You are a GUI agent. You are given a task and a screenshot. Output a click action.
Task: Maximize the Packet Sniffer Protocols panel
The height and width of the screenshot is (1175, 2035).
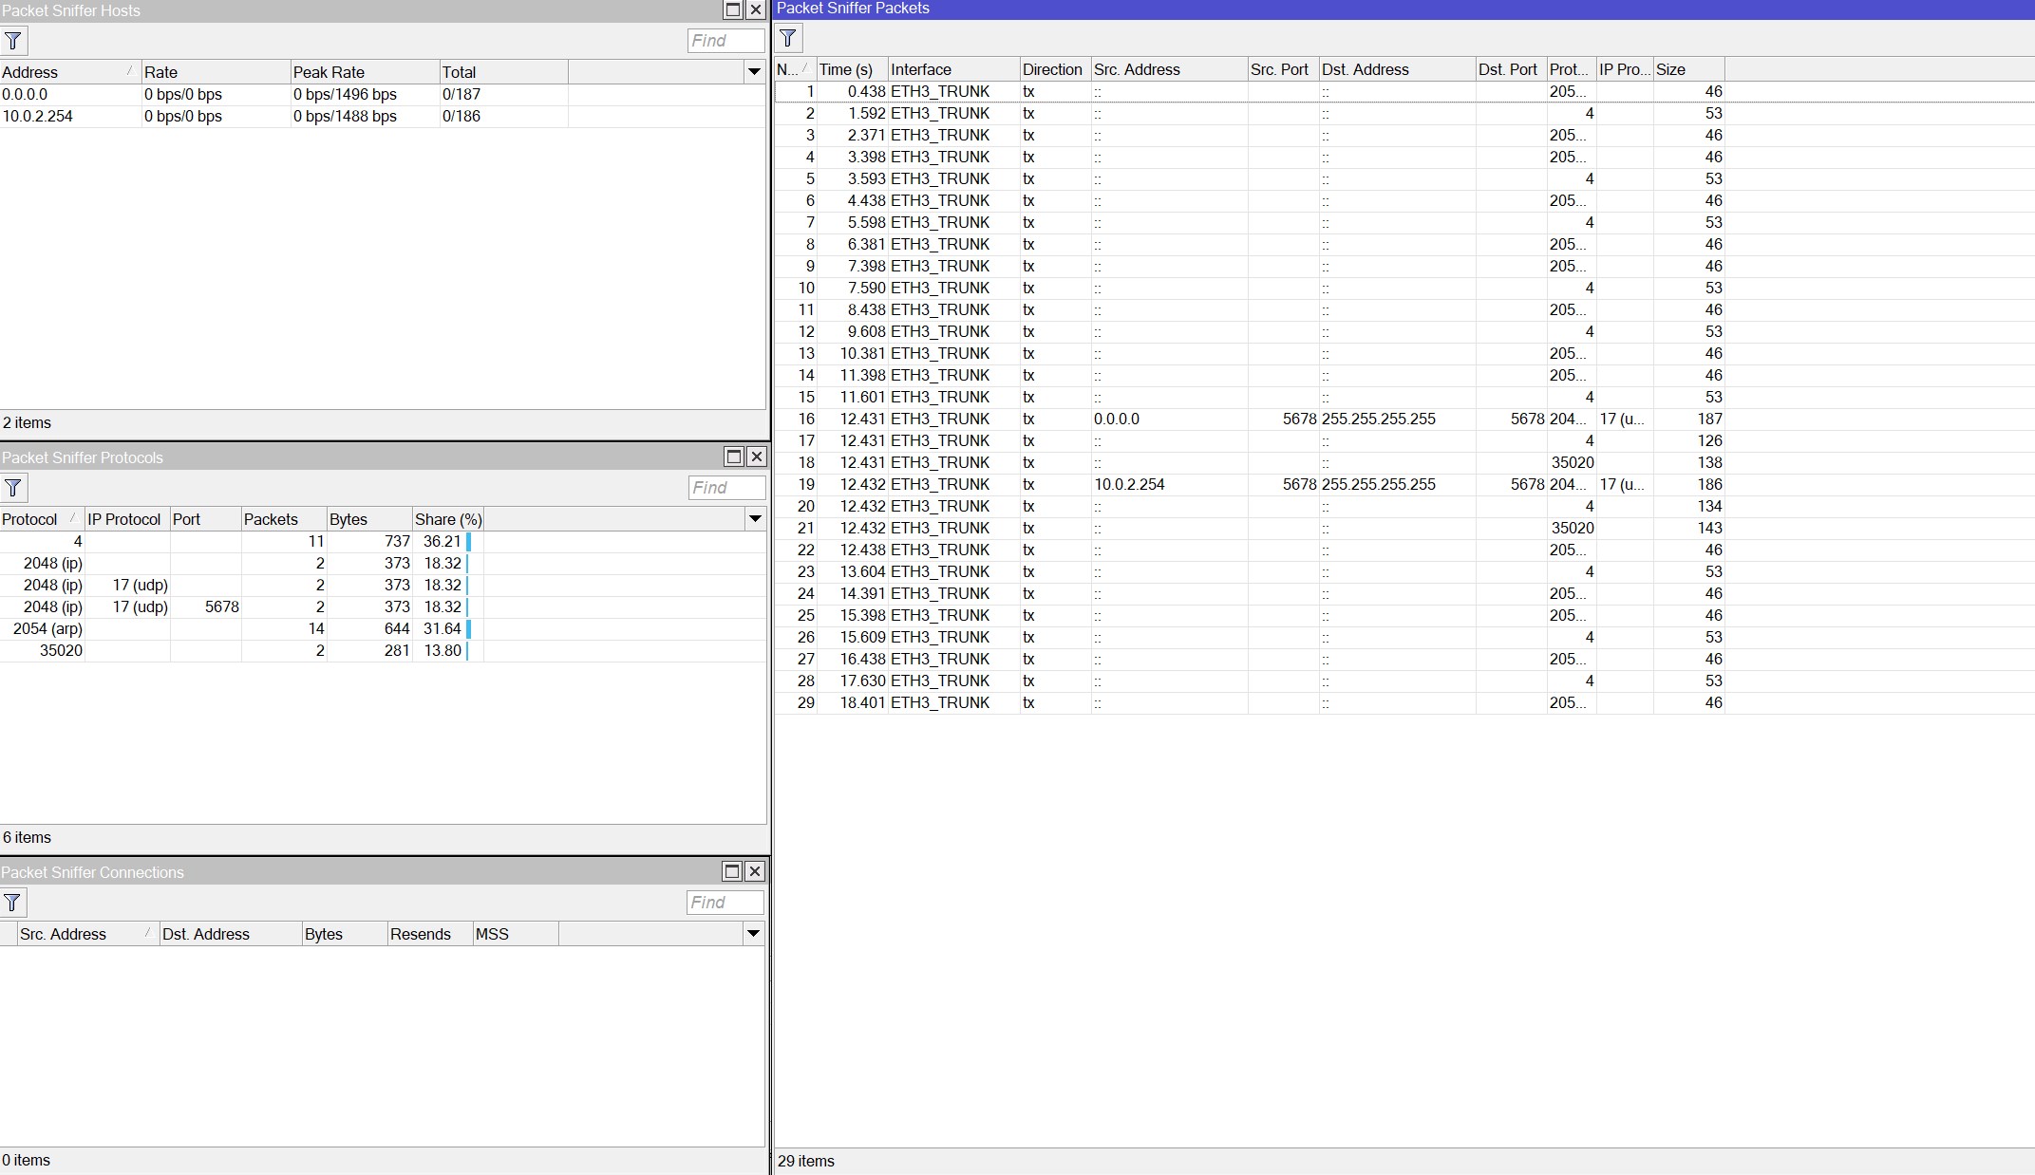coord(734,457)
